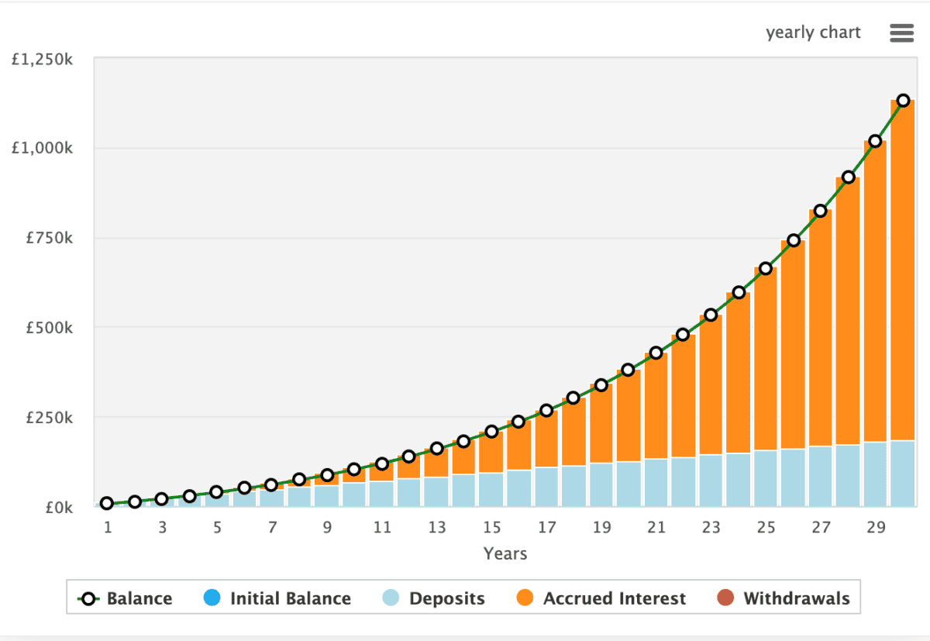The width and height of the screenshot is (930, 641).
Task: Hide Deposits series via legend
Action: tap(446, 598)
